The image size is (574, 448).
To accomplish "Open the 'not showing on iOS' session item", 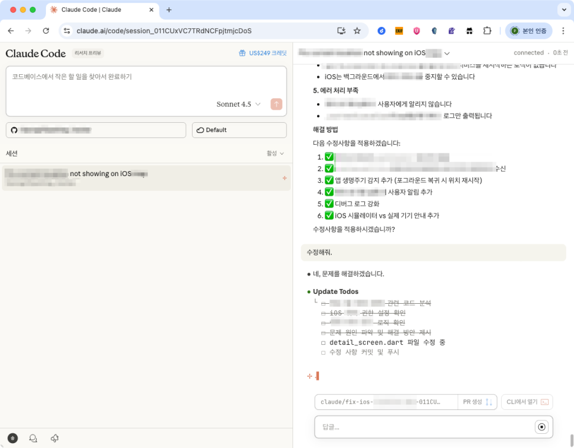I will click(146, 178).
